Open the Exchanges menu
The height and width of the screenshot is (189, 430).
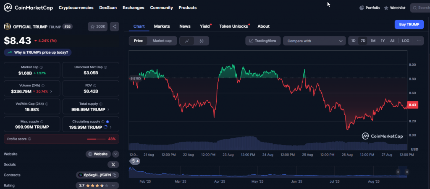[133, 8]
